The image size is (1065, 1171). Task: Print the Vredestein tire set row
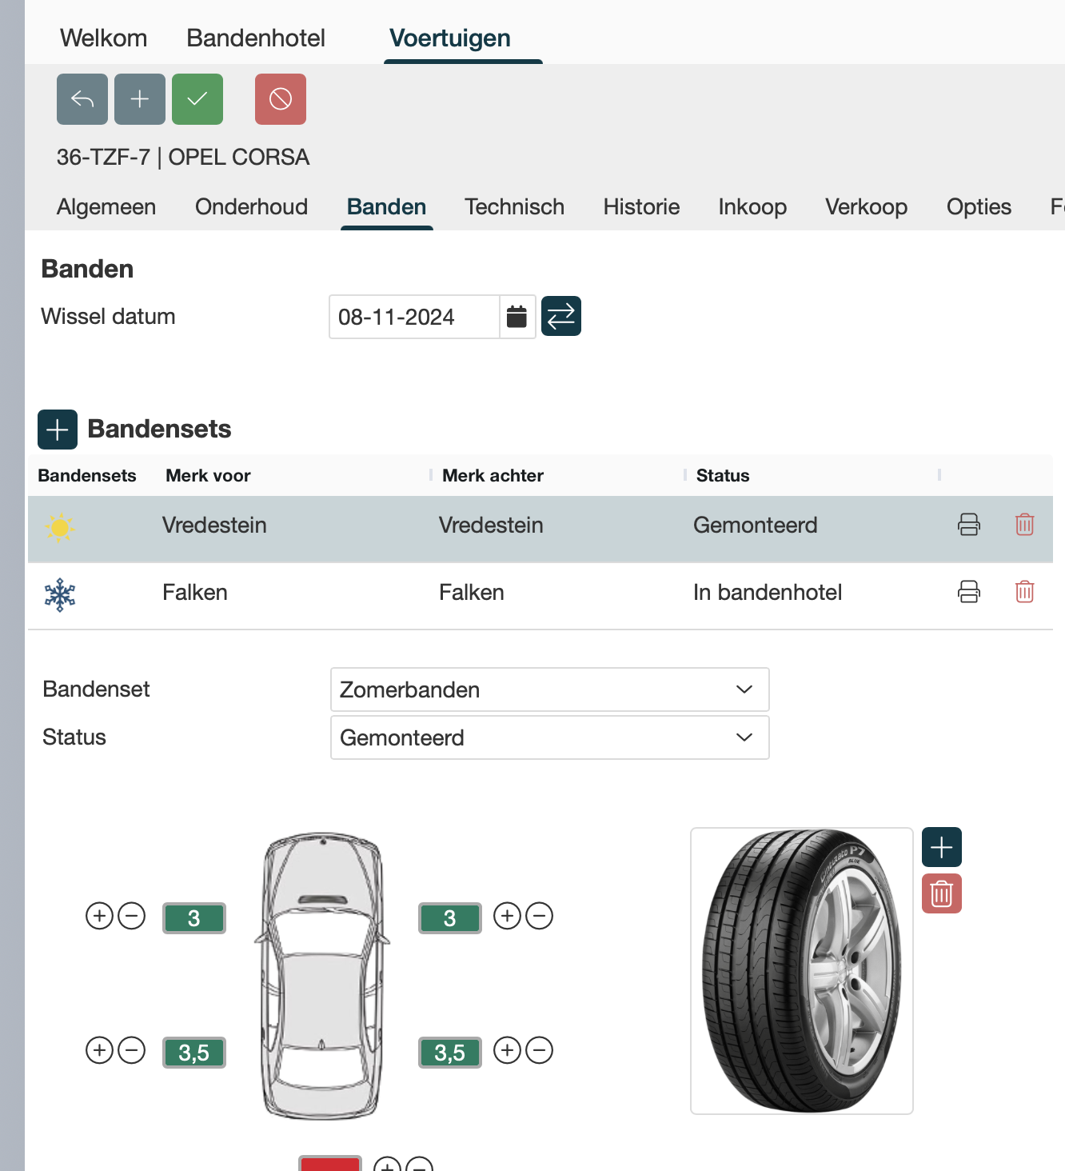(x=969, y=525)
